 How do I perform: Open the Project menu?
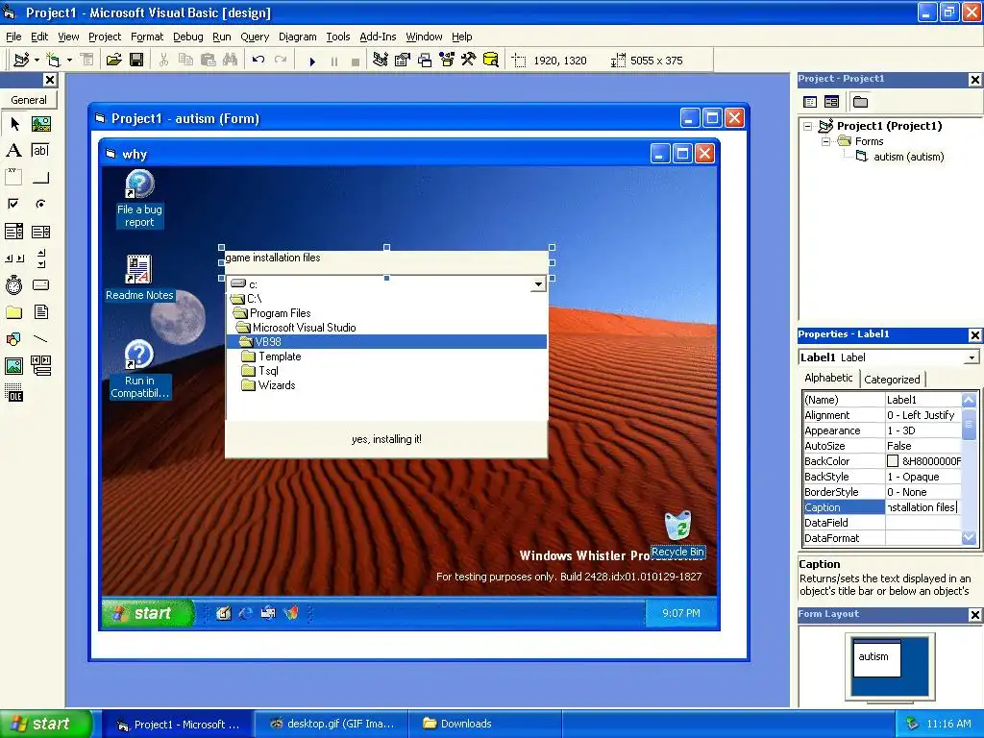click(x=104, y=37)
